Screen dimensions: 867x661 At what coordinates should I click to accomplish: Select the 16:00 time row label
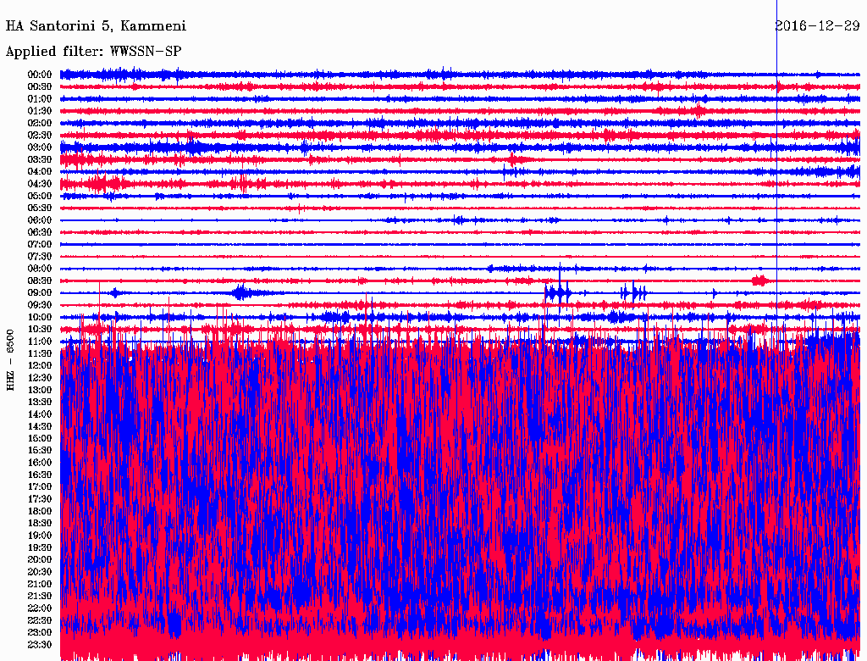click(40, 463)
